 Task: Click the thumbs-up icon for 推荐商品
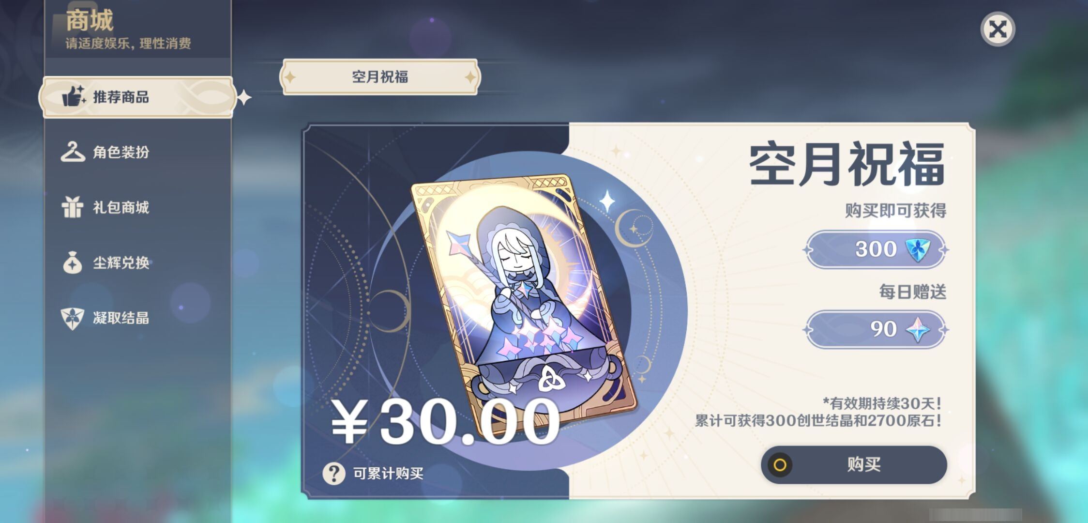pos(74,96)
